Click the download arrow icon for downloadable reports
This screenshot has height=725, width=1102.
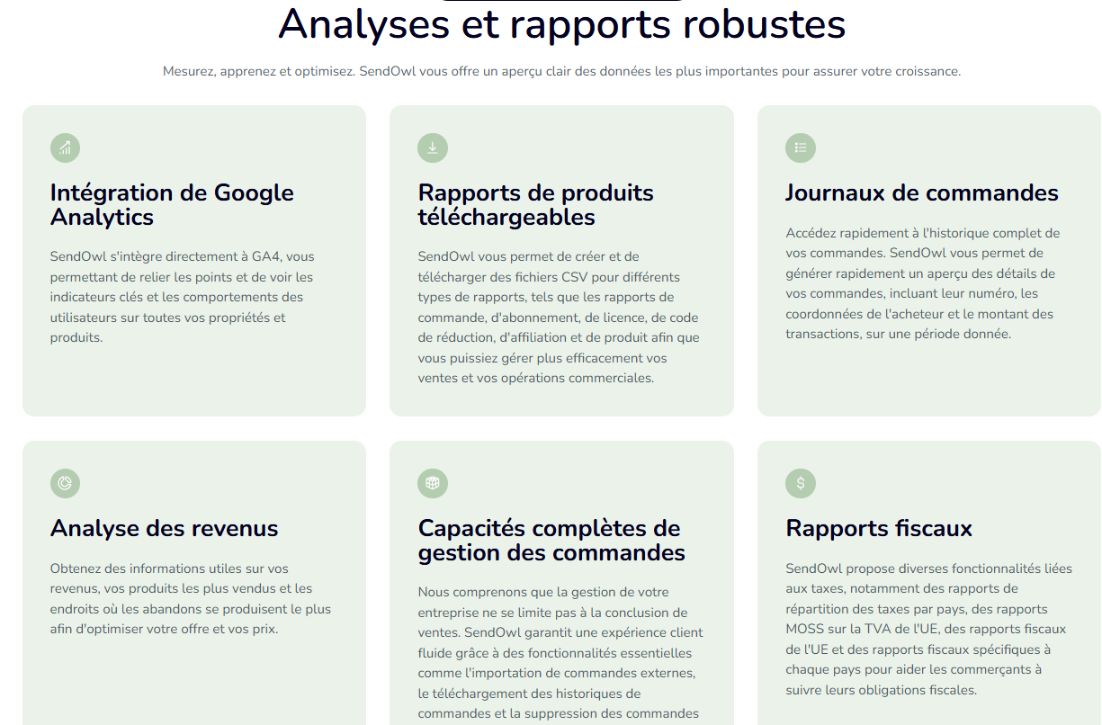click(x=433, y=148)
